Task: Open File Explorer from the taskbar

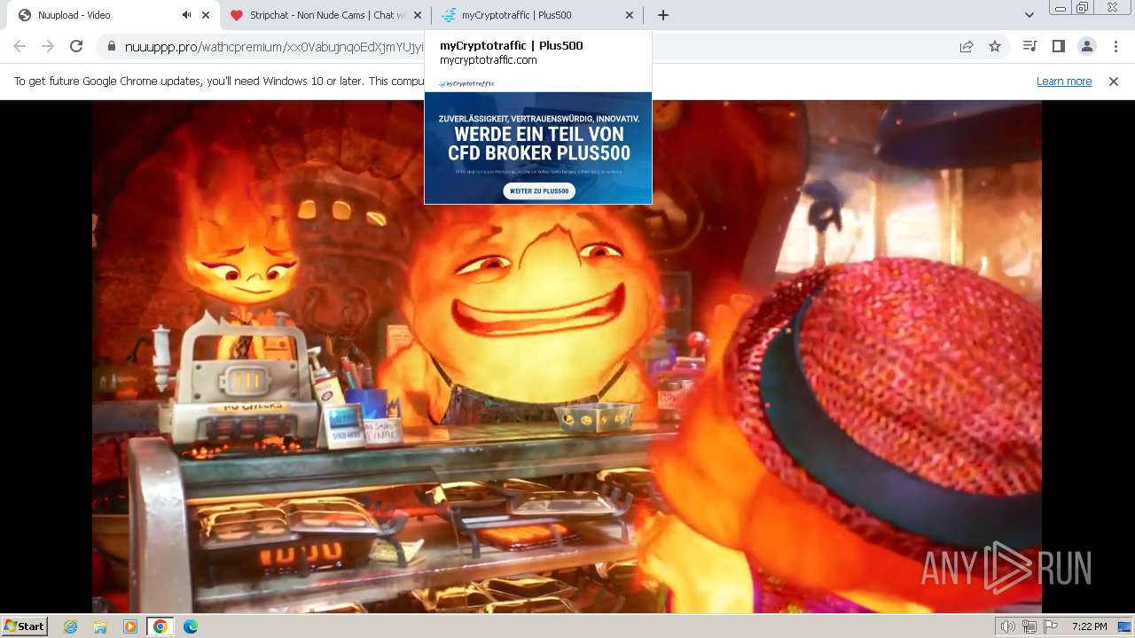Action: pyautogui.click(x=100, y=626)
